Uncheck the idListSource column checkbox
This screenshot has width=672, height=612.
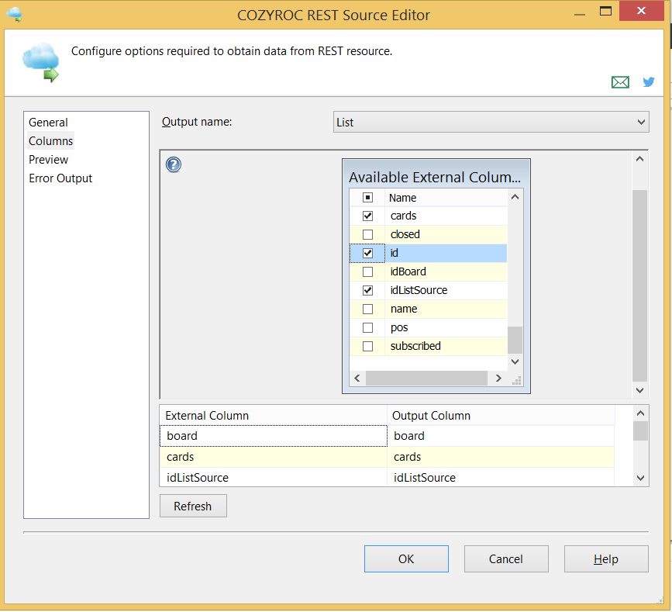click(x=367, y=290)
